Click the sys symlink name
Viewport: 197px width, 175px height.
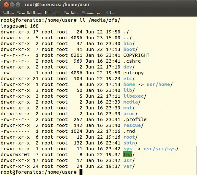tap(128, 149)
